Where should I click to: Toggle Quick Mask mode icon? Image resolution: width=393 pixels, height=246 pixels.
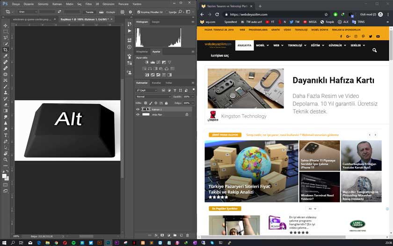5,185
